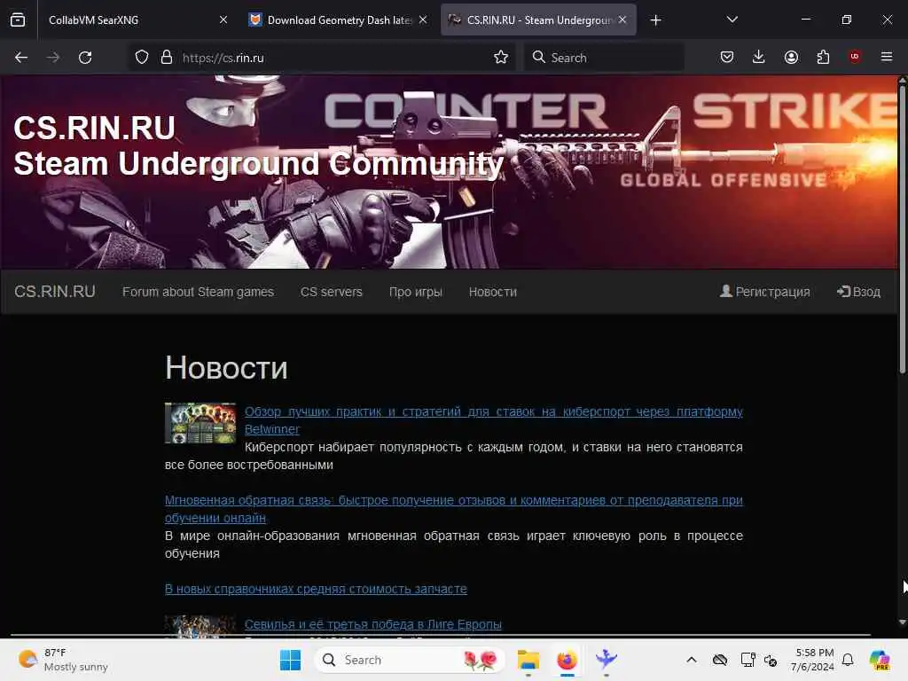This screenshot has height=681, width=908.
Task: Bookmark this page with the star icon
Action: click(501, 58)
